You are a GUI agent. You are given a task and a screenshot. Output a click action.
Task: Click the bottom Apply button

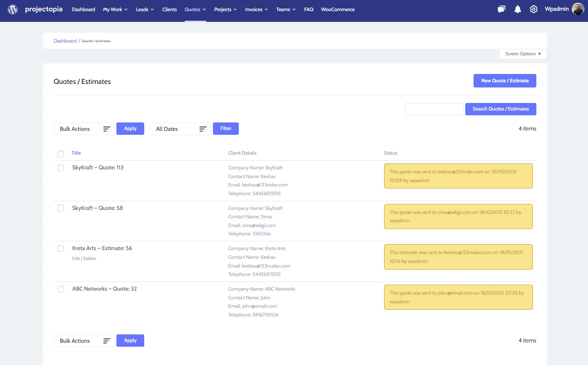coord(130,340)
